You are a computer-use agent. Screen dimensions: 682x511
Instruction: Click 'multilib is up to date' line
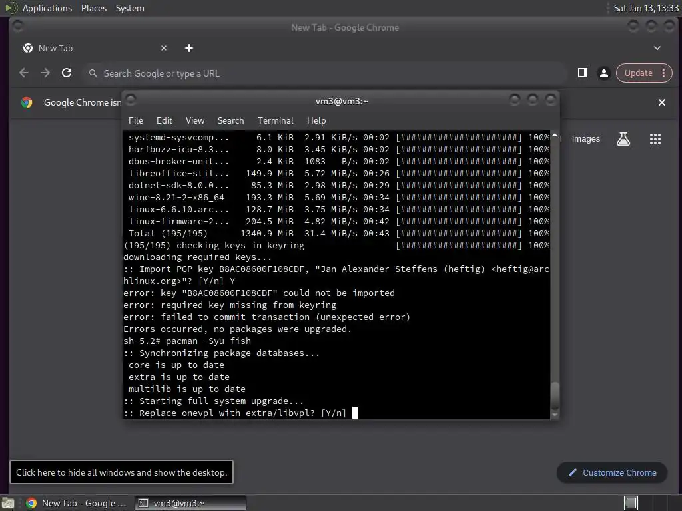point(187,389)
